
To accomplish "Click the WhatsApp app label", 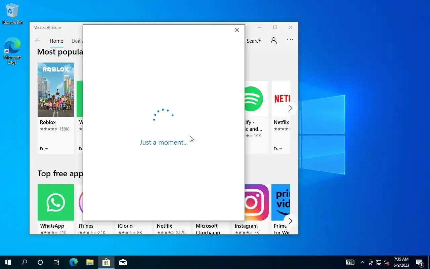I will point(52,226).
